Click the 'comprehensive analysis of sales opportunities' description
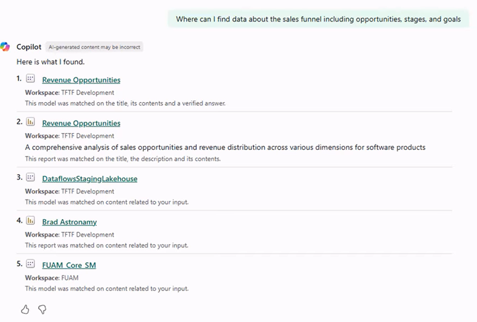 225,147
